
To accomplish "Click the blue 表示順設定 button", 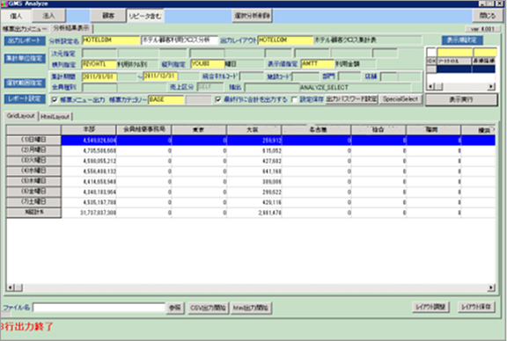I will click(462, 40).
